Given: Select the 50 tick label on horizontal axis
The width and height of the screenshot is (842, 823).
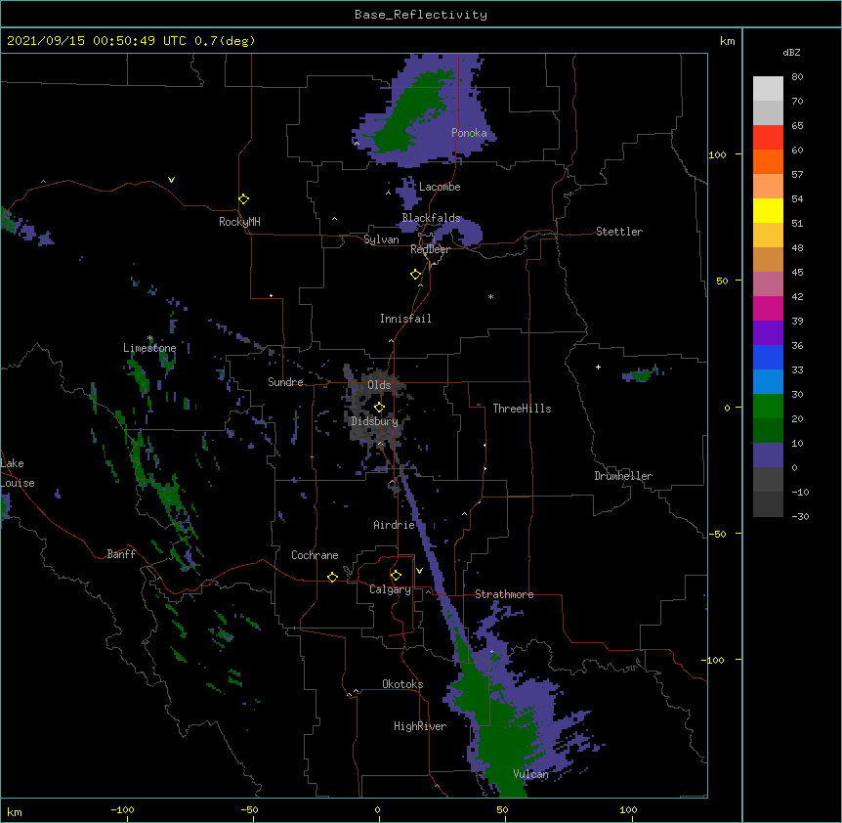Looking at the screenshot, I should [502, 809].
